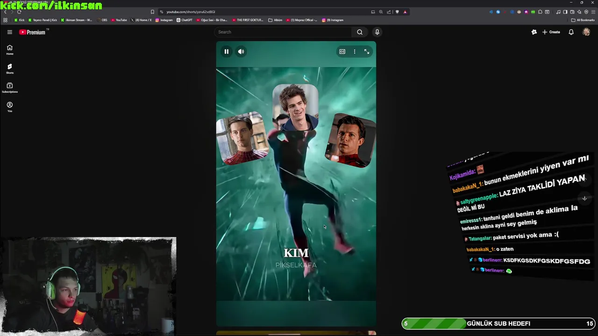Open ilkinsan Stream bookmark

[x=77, y=20]
